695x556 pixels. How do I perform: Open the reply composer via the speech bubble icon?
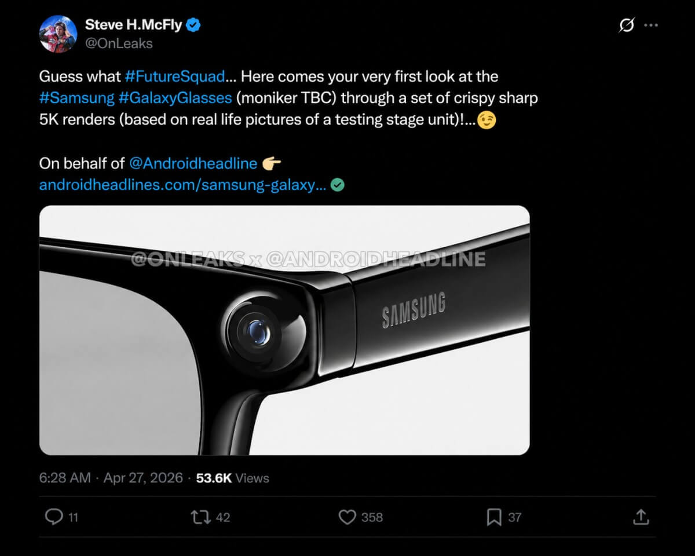point(54,517)
